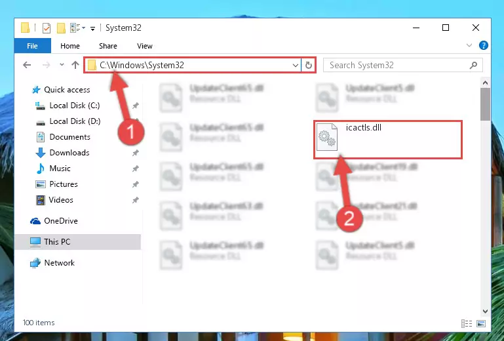Select OneDrive in the navigation pane

coord(61,221)
